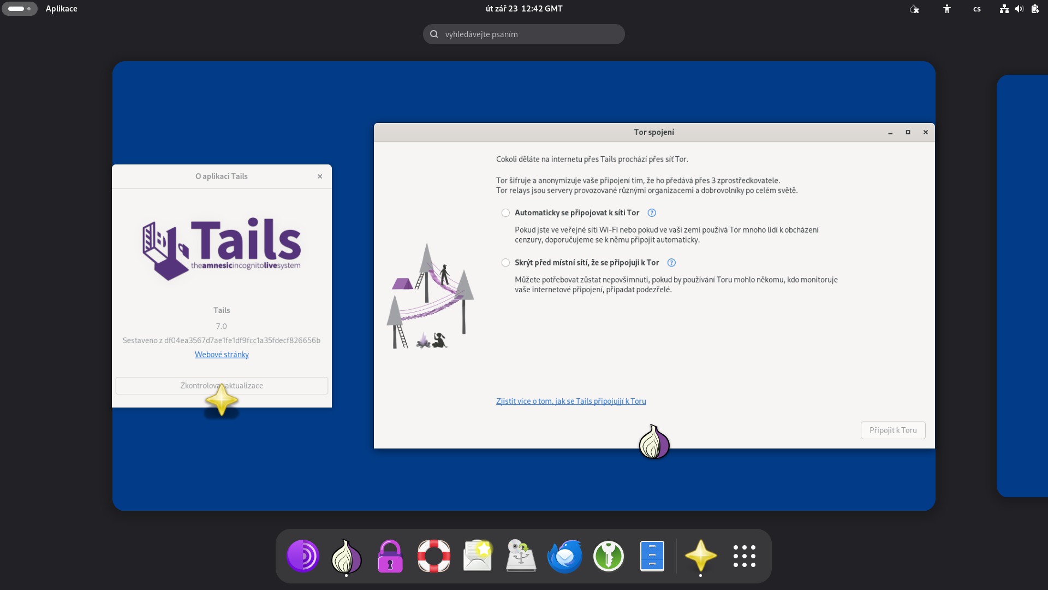Open Tails Installer icon in dock

(x=521, y=556)
